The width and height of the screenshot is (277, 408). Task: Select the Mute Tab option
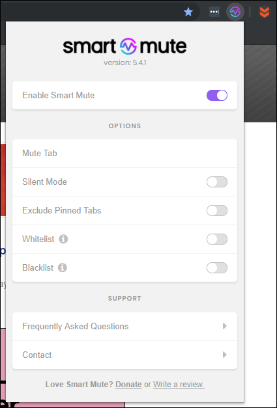[x=125, y=154]
